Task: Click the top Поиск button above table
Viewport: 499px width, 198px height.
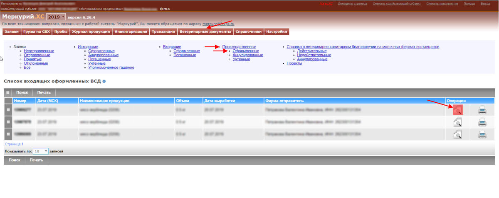Action: click(x=22, y=92)
